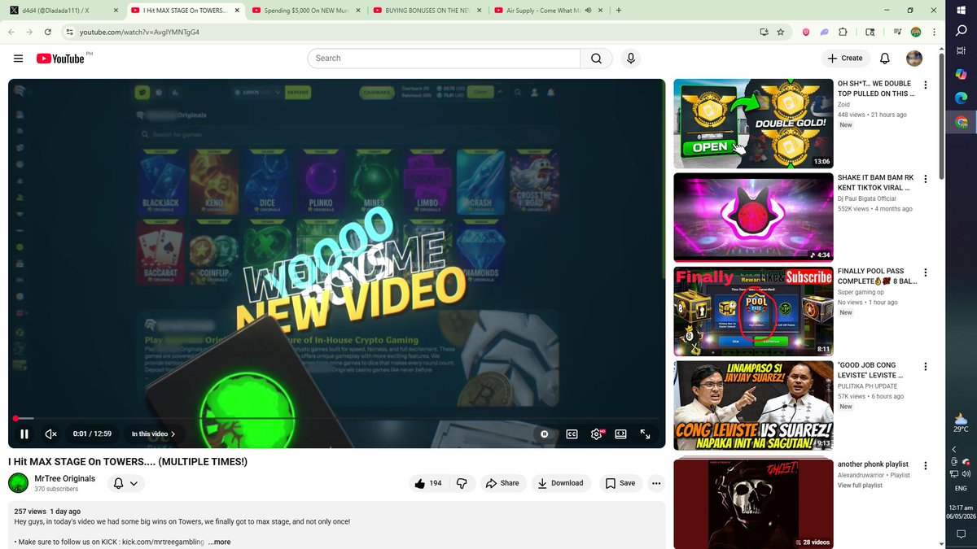
Task: Open YouTube notifications bell
Action: 885,59
